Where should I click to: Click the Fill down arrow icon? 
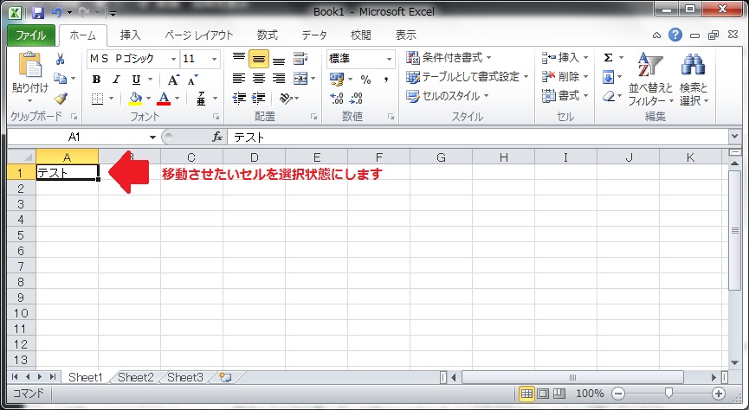[608, 77]
